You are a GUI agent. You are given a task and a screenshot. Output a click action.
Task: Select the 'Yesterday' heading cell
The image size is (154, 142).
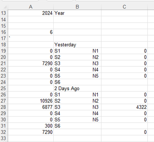coord(77,45)
